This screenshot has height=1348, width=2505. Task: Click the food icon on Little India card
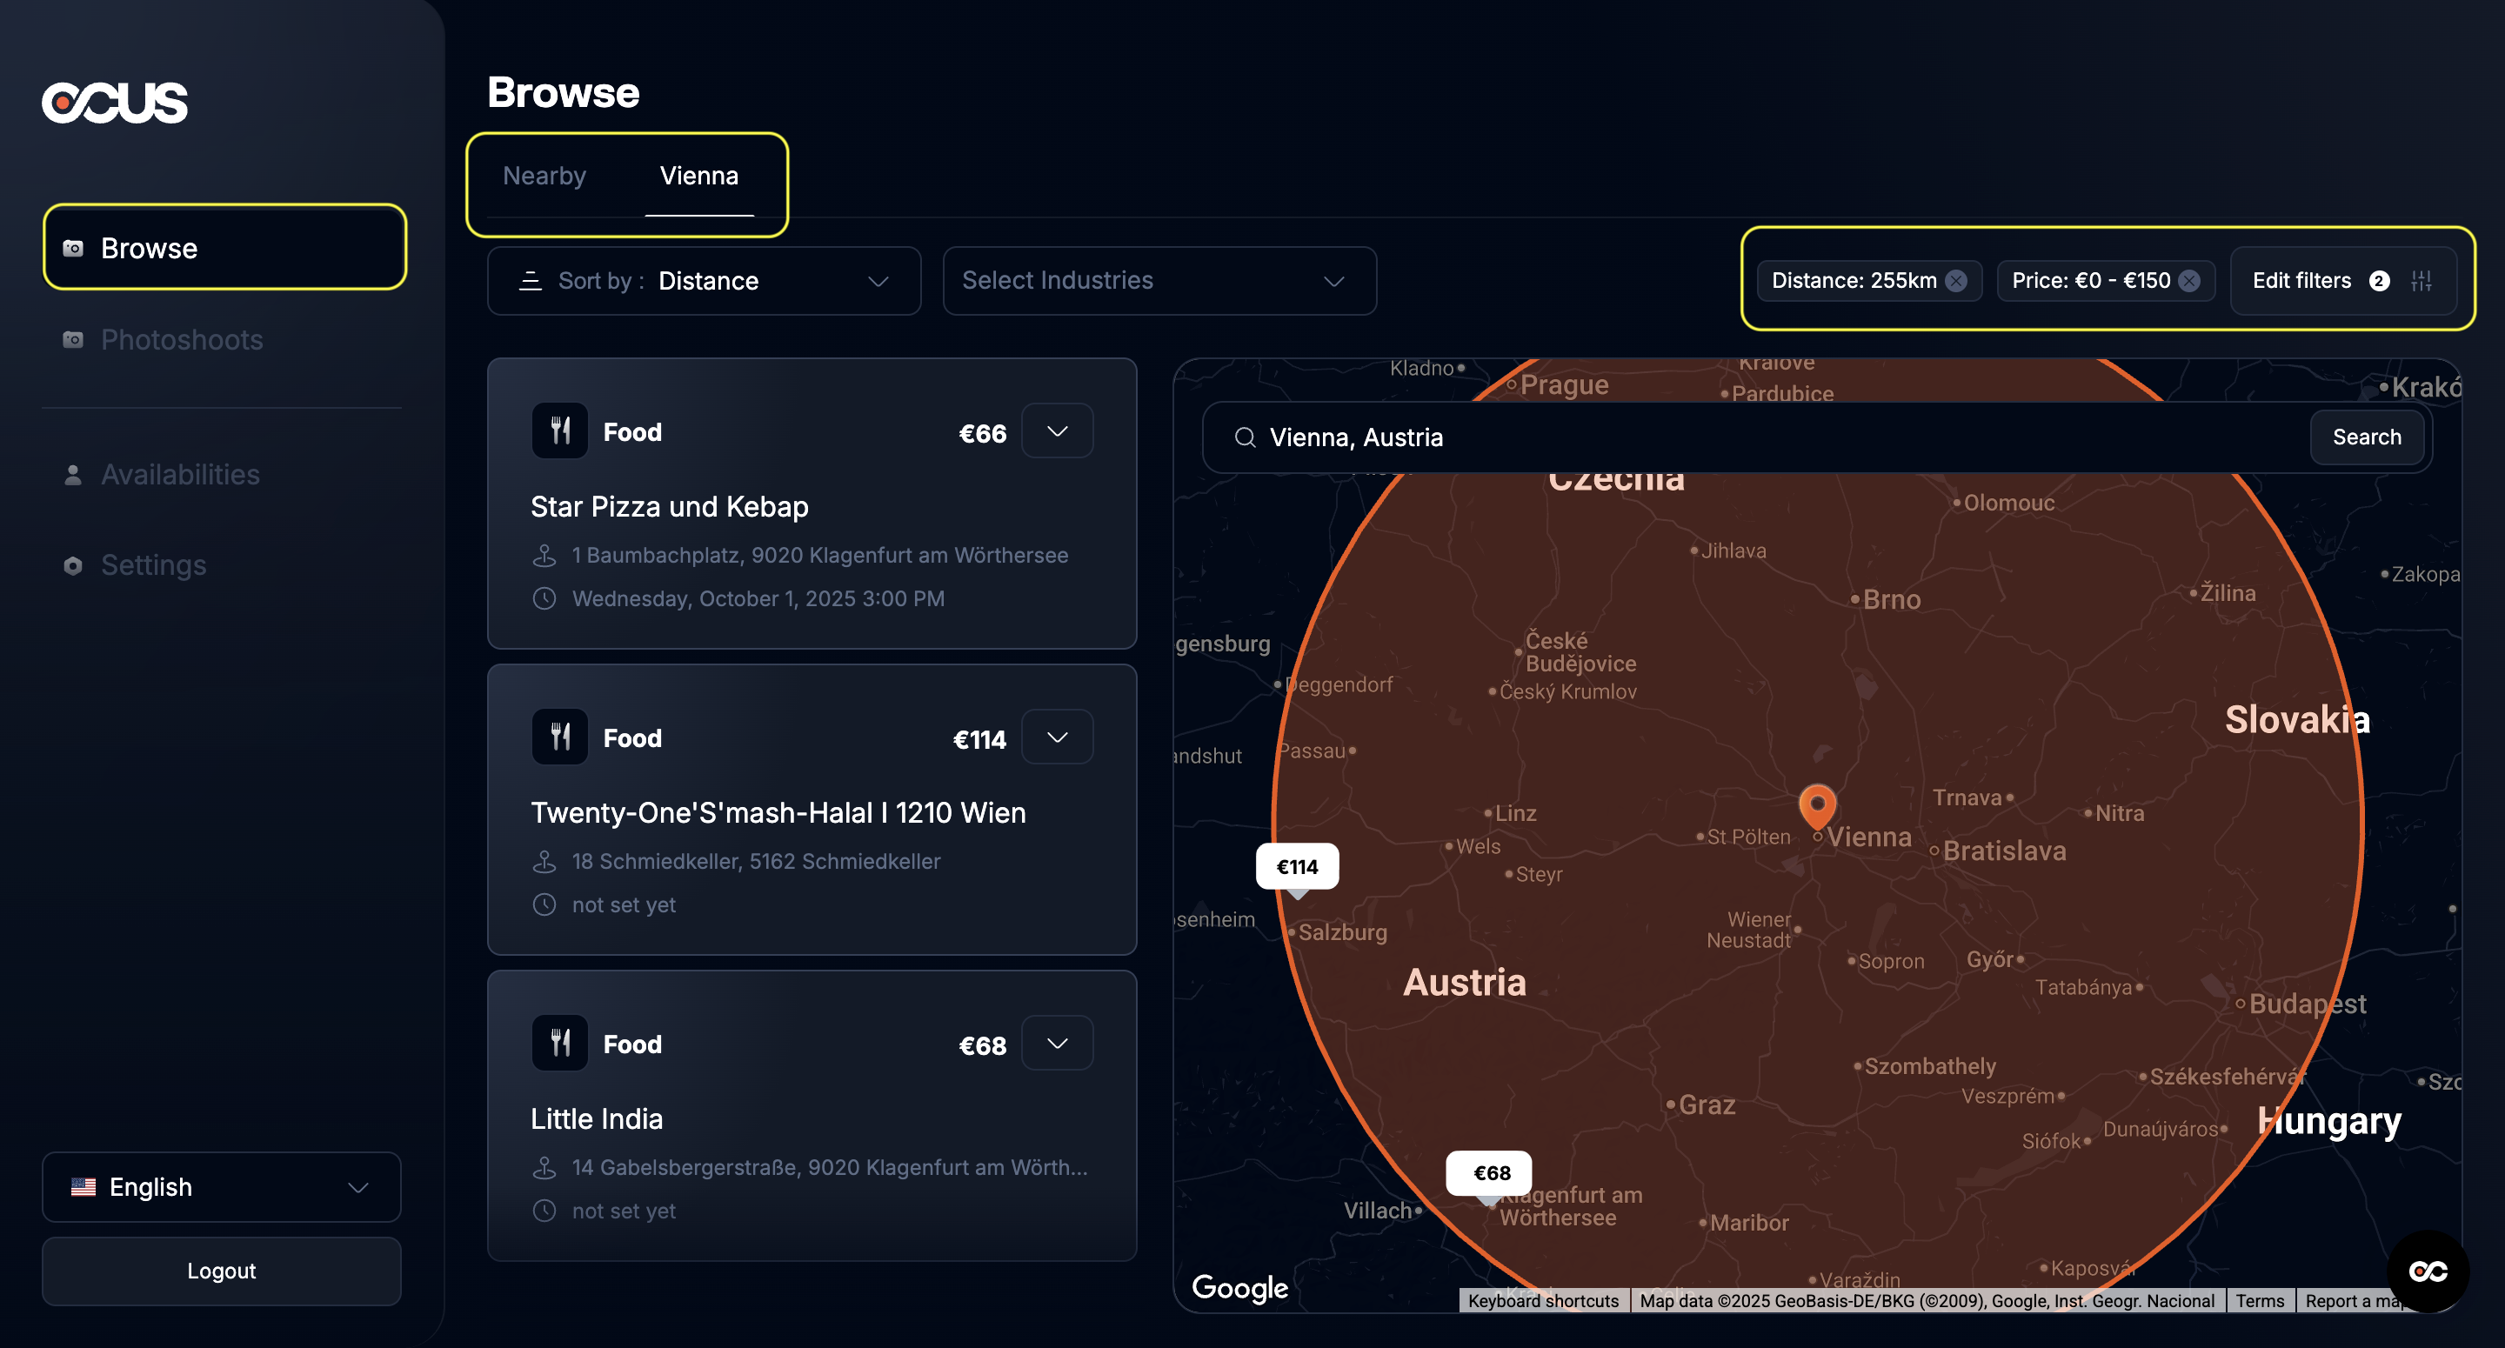pos(560,1043)
